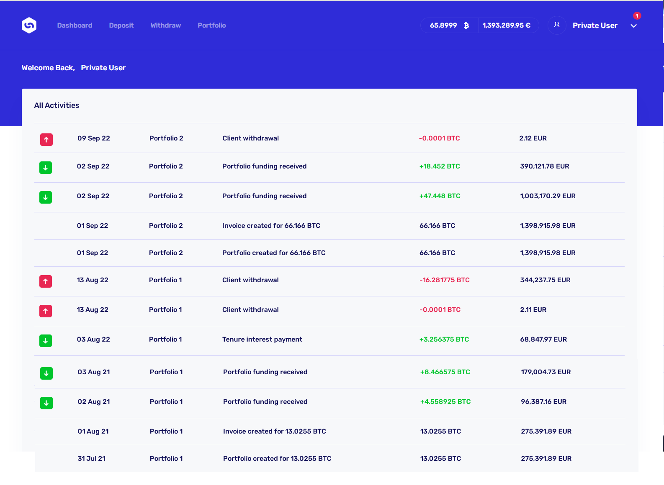Viewport: 664px width, 485px height.
Task: Click the red notification badge
Action: 637,16
